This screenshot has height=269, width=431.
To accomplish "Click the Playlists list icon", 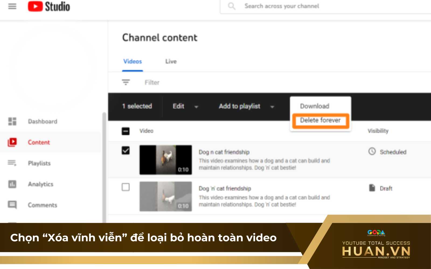I will pyautogui.click(x=12, y=163).
